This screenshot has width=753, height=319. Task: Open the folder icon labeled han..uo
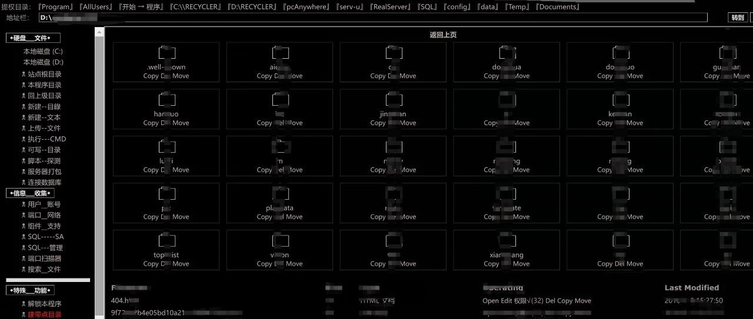pyautogui.click(x=166, y=100)
